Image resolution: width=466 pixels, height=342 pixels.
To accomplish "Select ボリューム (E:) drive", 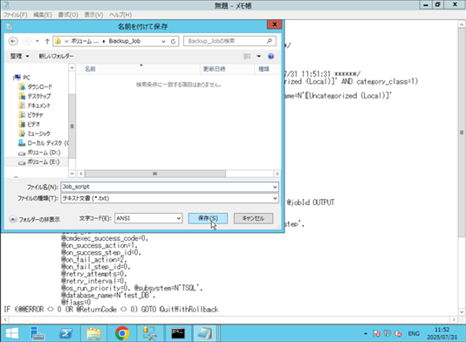I will pyautogui.click(x=39, y=162).
